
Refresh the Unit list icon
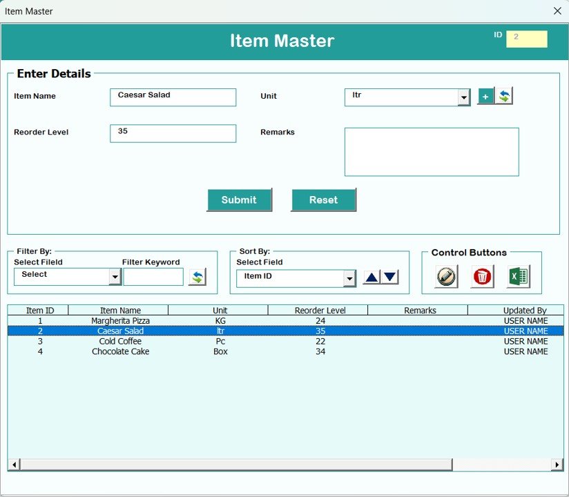(504, 97)
